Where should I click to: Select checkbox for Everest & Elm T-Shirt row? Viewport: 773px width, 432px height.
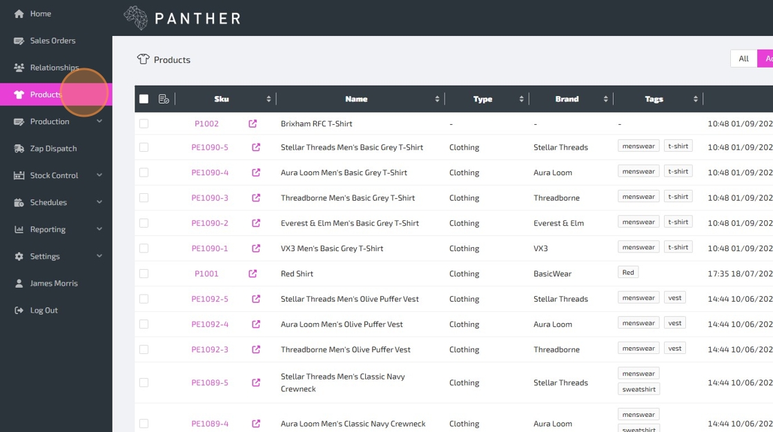[x=144, y=224]
